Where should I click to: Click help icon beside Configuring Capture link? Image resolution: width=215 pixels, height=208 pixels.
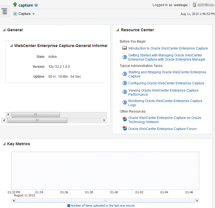click(x=124, y=83)
